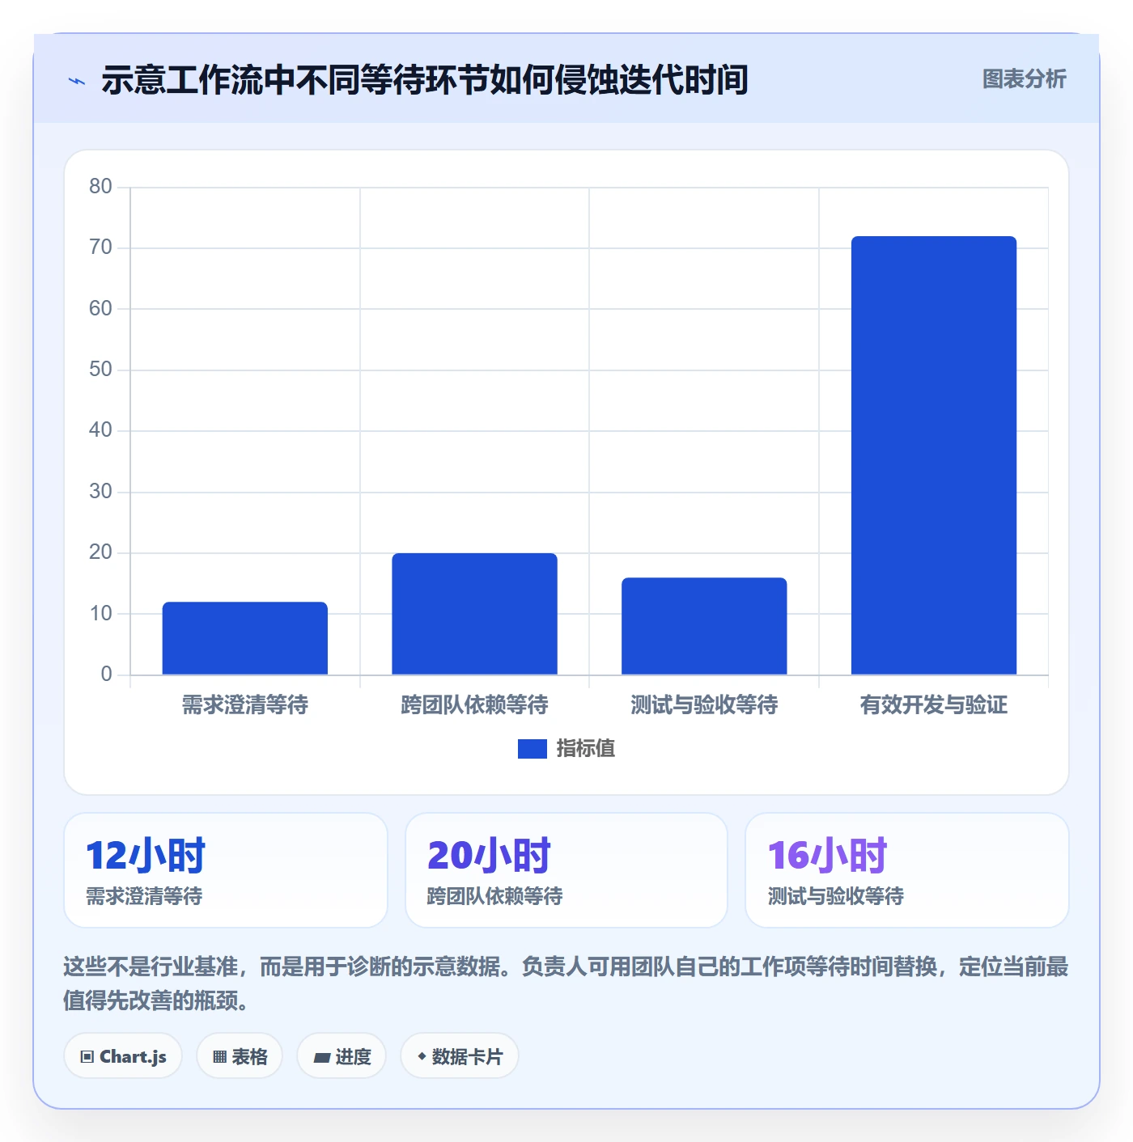Click the y-axis value 50
The image size is (1133, 1142).
[x=100, y=370]
